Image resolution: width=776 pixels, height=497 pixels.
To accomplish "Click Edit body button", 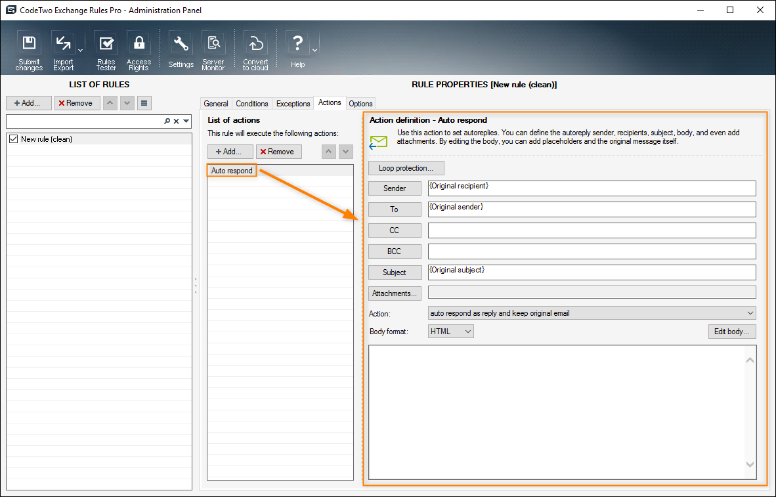I will 732,331.
